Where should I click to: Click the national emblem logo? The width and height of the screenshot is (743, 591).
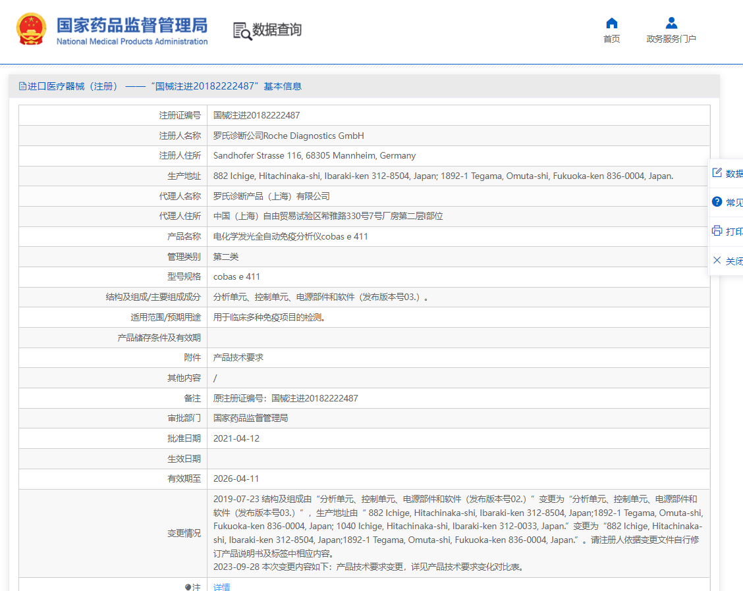(31, 29)
